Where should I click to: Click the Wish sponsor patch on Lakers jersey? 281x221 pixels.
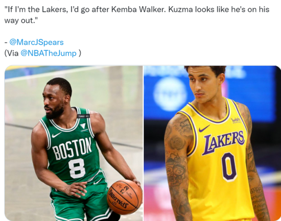click(236, 120)
